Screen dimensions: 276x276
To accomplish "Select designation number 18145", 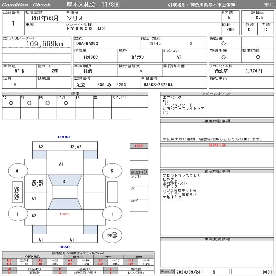I will tap(155, 43).
